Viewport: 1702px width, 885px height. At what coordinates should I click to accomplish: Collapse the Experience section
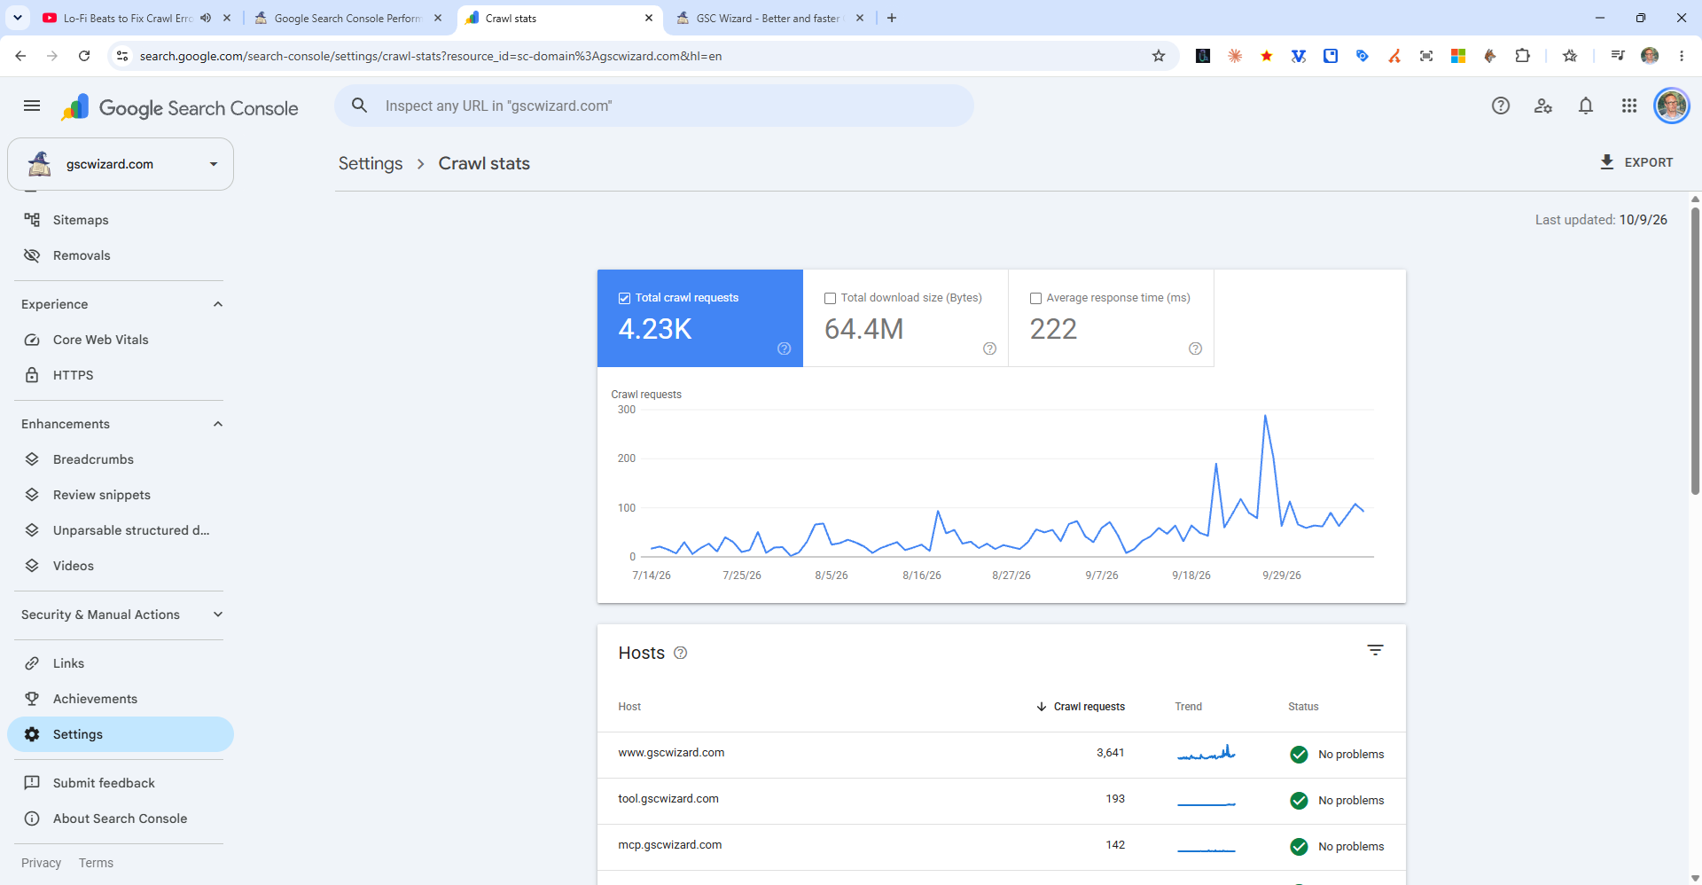click(x=218, y=304)
